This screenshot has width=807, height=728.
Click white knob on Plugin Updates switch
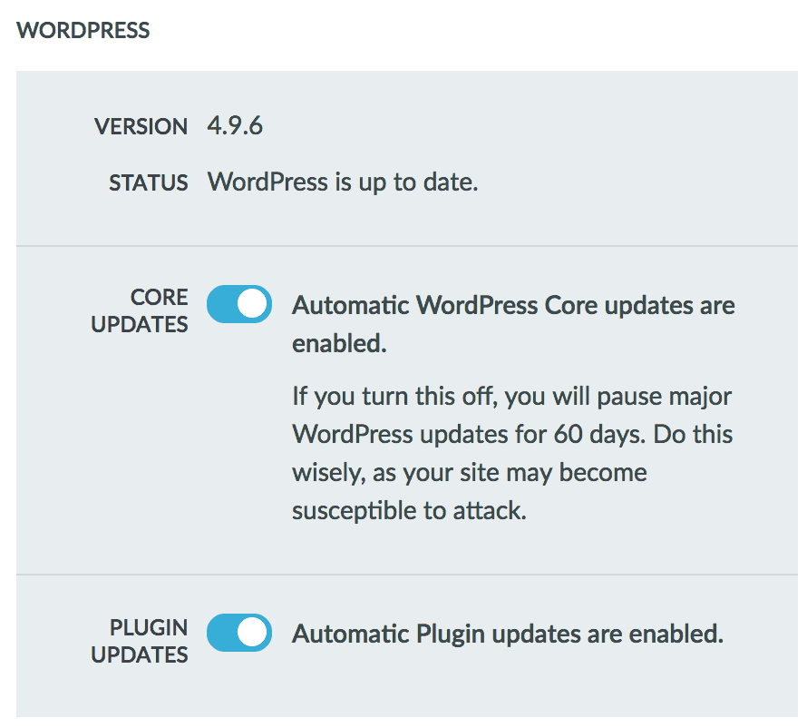pos(253,632)
